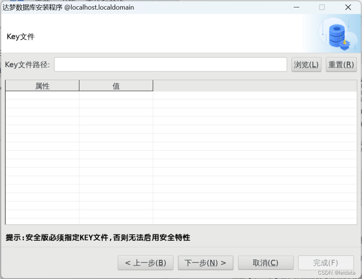This screenshot has width=362, height=279.
Task: Click the Key文件路径 label
Action: point(27,65)
